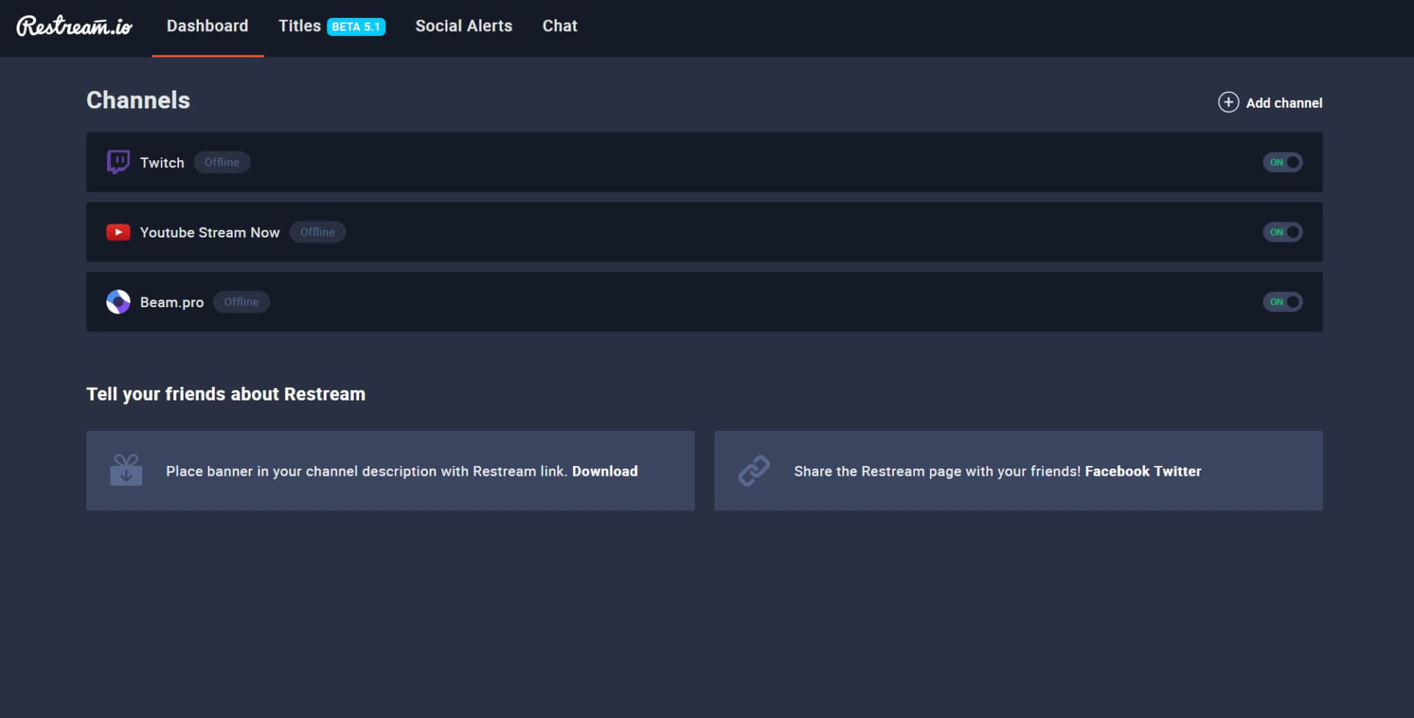Toggle the Youtube Stream Now ON switch
1414x718 pixels.
point(1283,232)
